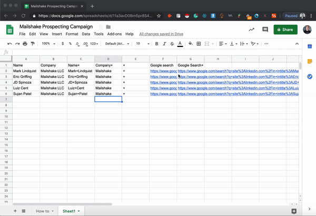316x216 pixels.
Task: Open the Text rotation dropdown
Action: (x=255, y=44)
